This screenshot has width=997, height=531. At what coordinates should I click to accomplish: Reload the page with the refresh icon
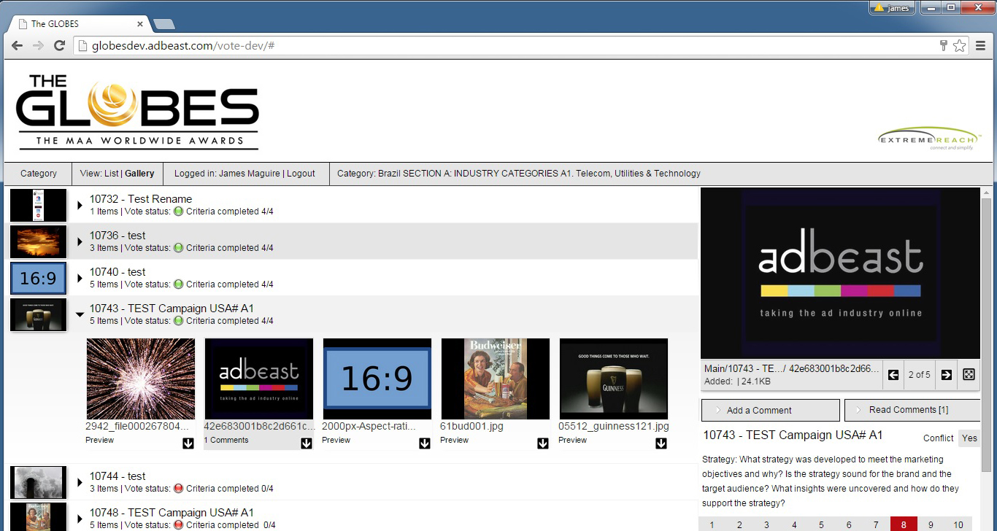[60, 46]
